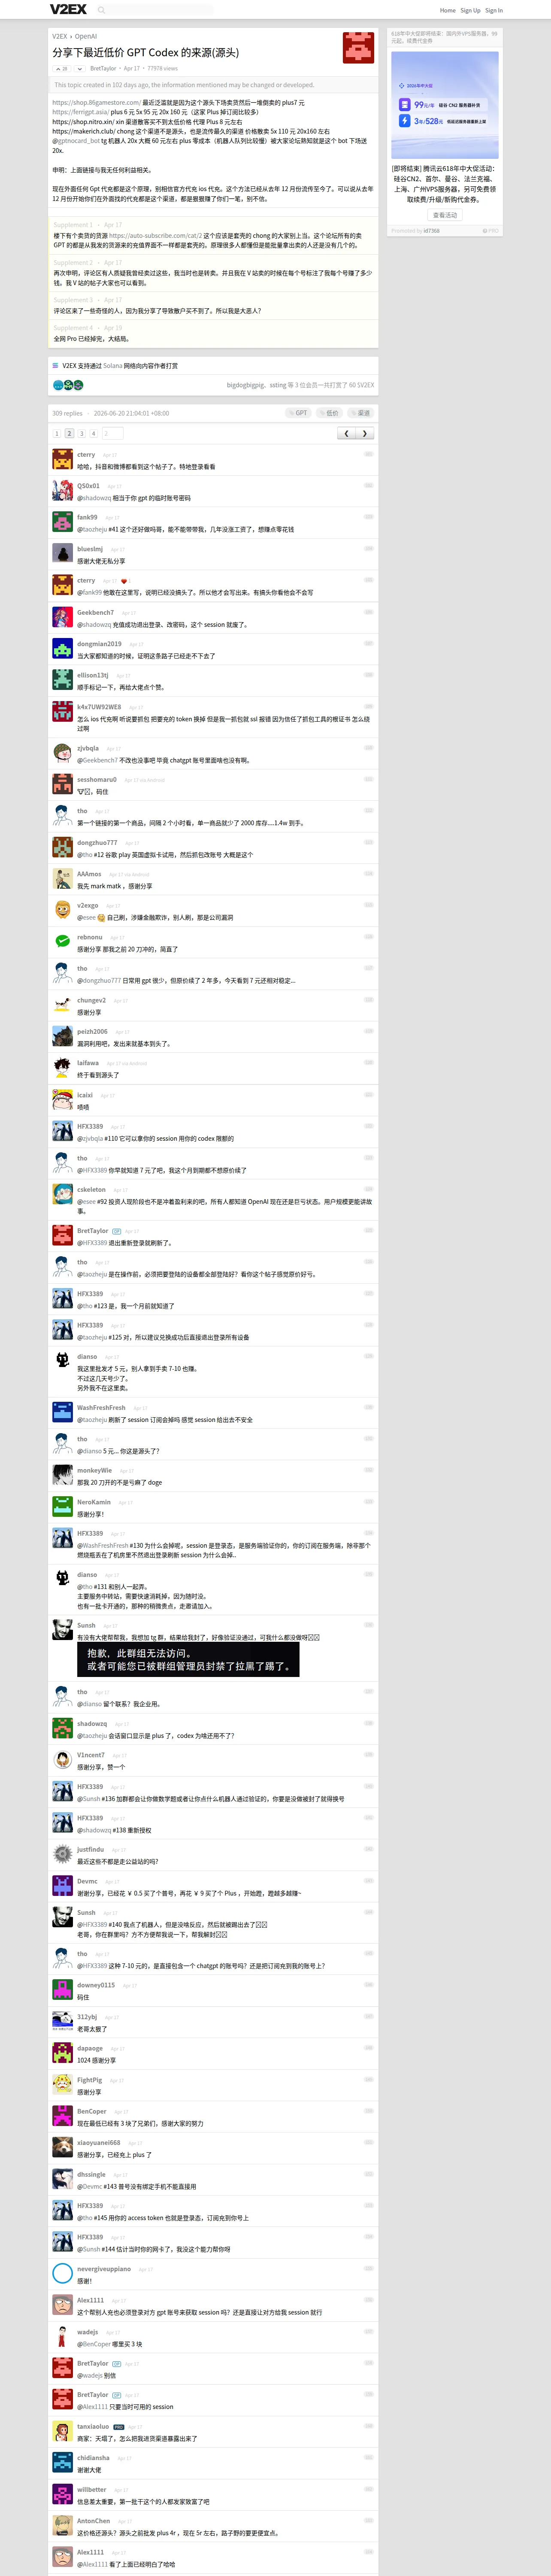Image resolution: width=551 pixels, height=2576 pixels.
Task: Open sesshomaru0's avatar
Action: click(x=62, y=783)
